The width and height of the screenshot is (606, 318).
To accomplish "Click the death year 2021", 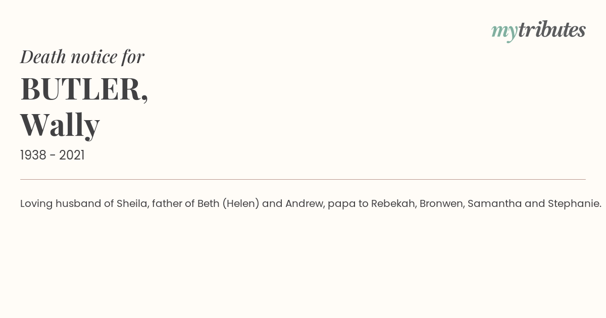I will coord(72,155).
